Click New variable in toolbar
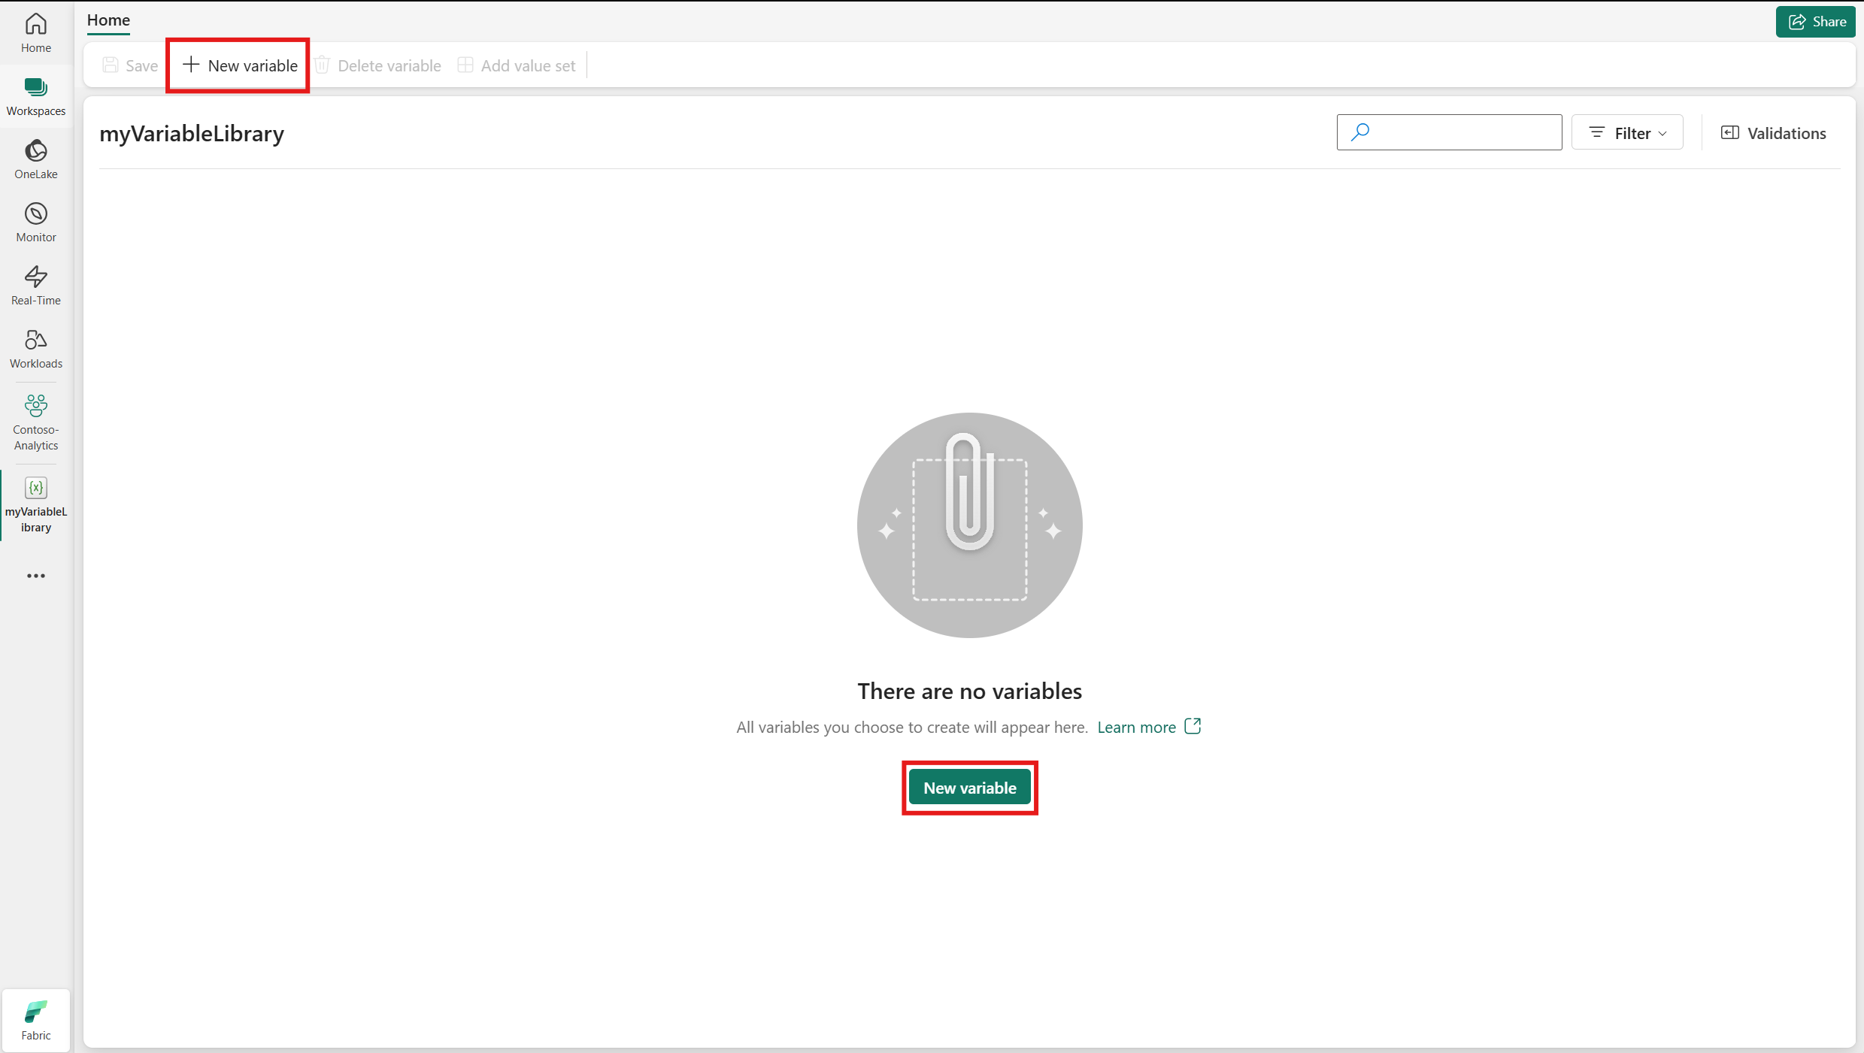The height and width of the screenshot is (1053, 1864). [239, 65]
